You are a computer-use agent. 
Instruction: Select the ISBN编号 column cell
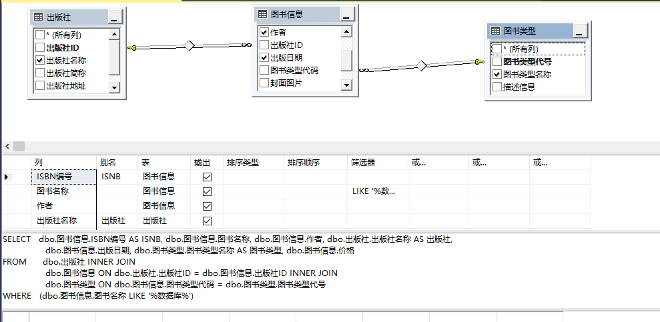64,177
